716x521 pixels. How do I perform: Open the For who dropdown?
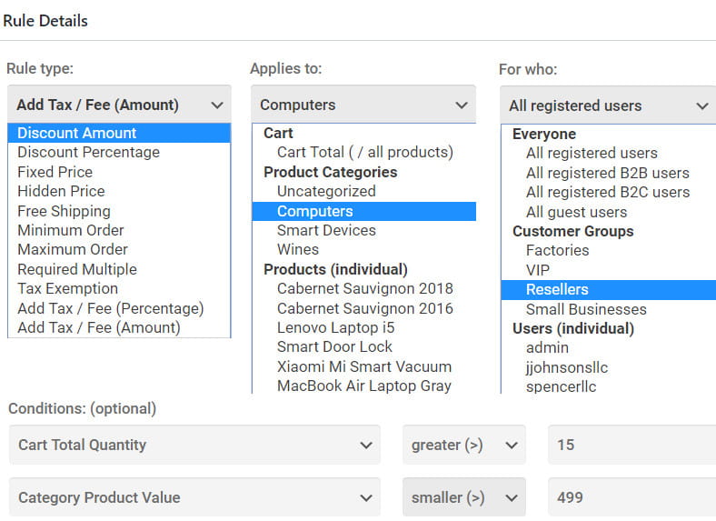[607, 105]
